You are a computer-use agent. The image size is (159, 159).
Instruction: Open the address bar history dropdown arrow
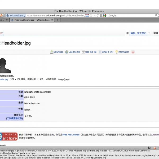[x=94, y=15]
